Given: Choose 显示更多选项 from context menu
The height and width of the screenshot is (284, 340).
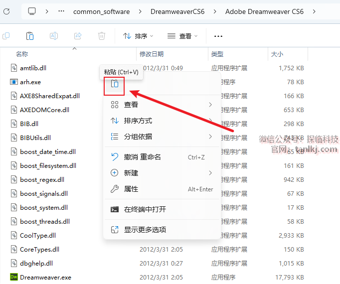Looking at the screenshot, I should [x=162, y=230].
